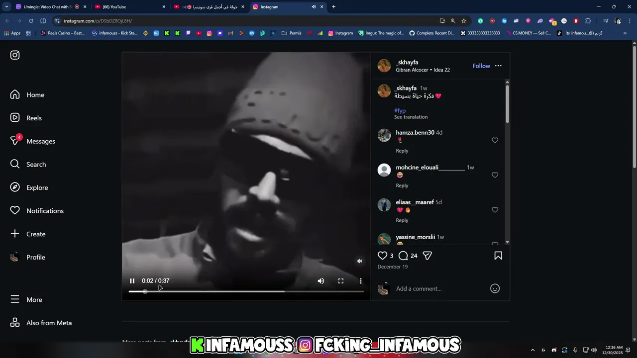Like the post heart icon
This screenshot has height=358, width=637.
pyautogui.click(x=382, y=256)
